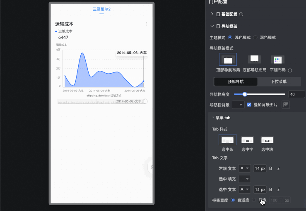Click the 2014-05-06-火车 tooltip label
The image size is (306, 211).
point(132,53)
